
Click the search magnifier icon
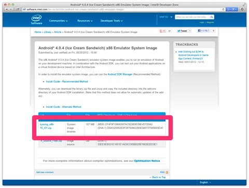pyautogui.click(x=212, y=17)
